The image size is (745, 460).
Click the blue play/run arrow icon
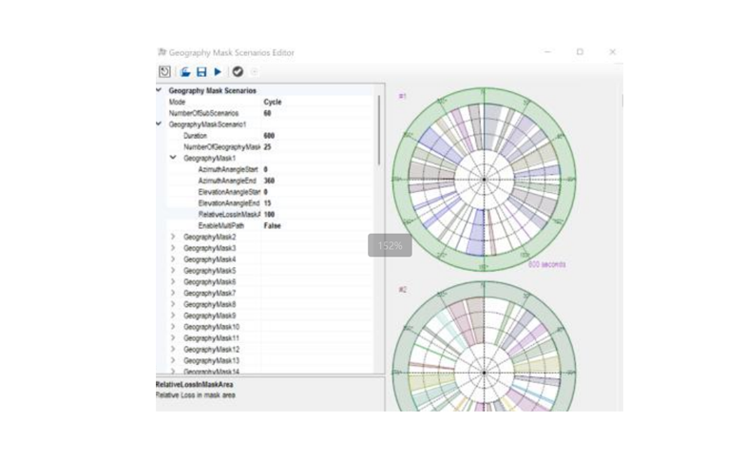[218, 71]
